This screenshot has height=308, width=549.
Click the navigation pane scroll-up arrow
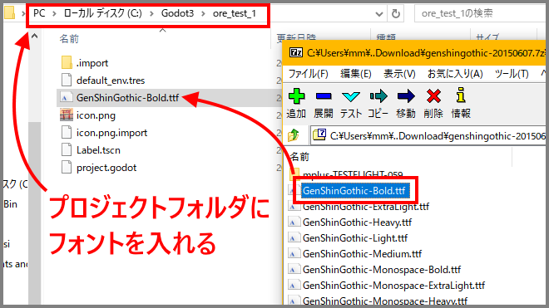pyautogui.click(x=34, y=36)
